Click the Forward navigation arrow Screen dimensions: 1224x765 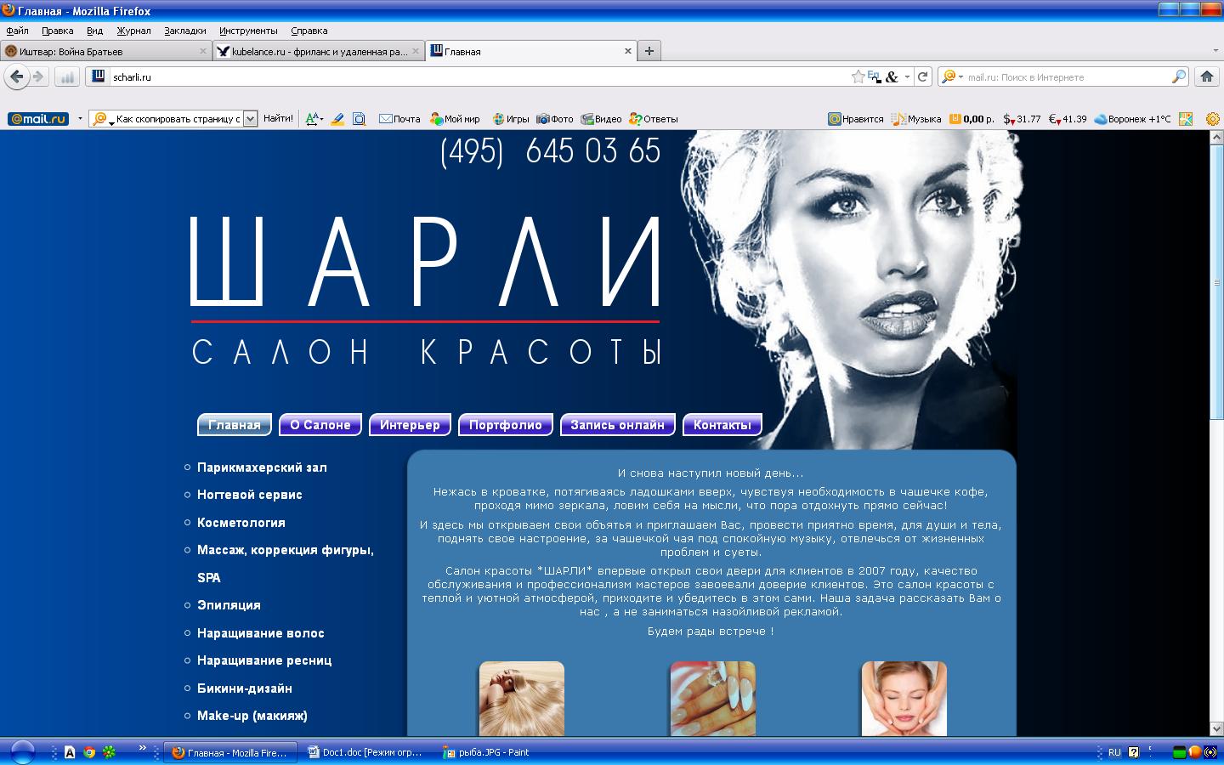tap(38, 76)
